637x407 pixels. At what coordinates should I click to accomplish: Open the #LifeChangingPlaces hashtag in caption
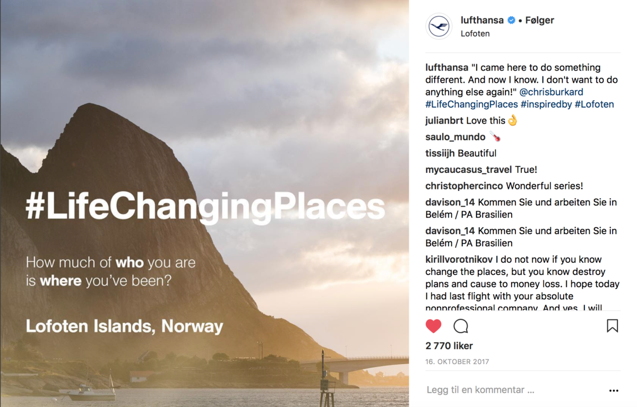point(471,104)
